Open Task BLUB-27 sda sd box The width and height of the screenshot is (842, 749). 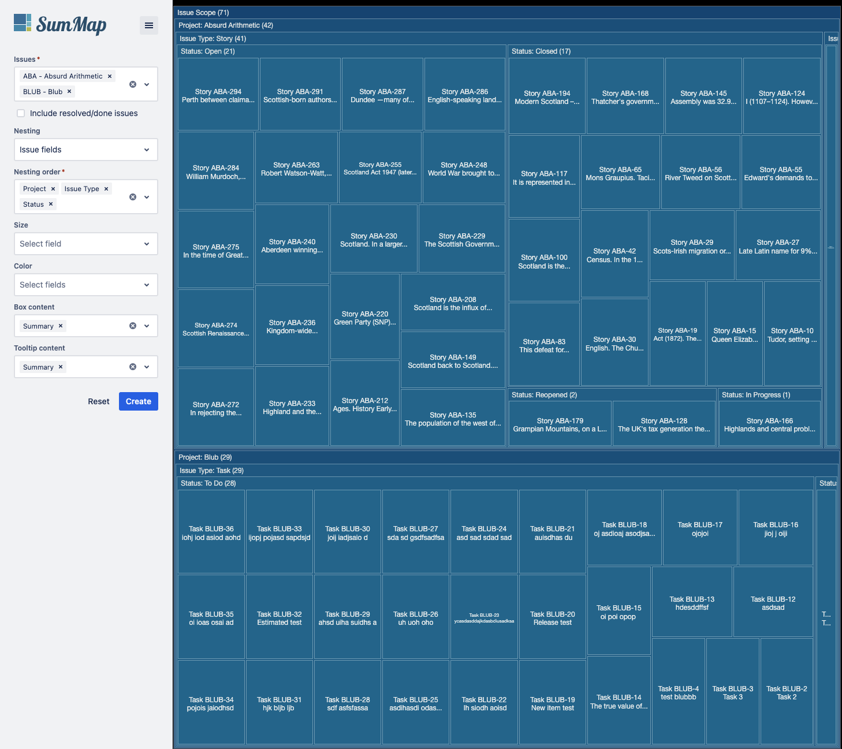416,532
